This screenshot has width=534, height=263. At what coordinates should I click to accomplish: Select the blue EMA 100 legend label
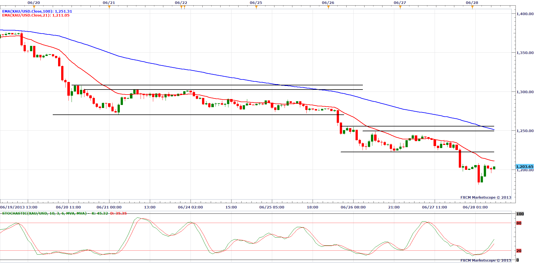[x=37, y=11]
